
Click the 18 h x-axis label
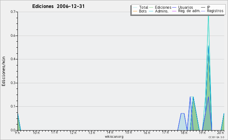tap(184, 132)
